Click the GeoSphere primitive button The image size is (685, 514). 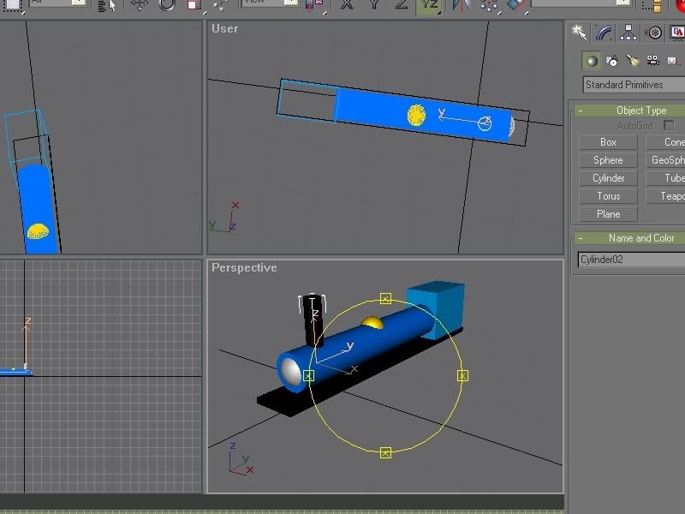665,160
